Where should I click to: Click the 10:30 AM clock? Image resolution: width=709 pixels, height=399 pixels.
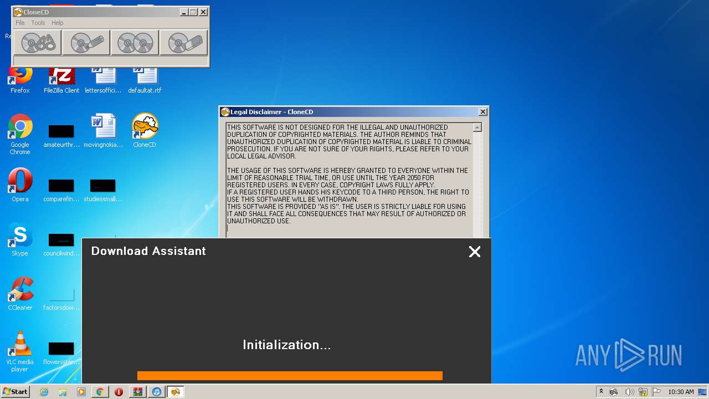click(x=681, y=392)
